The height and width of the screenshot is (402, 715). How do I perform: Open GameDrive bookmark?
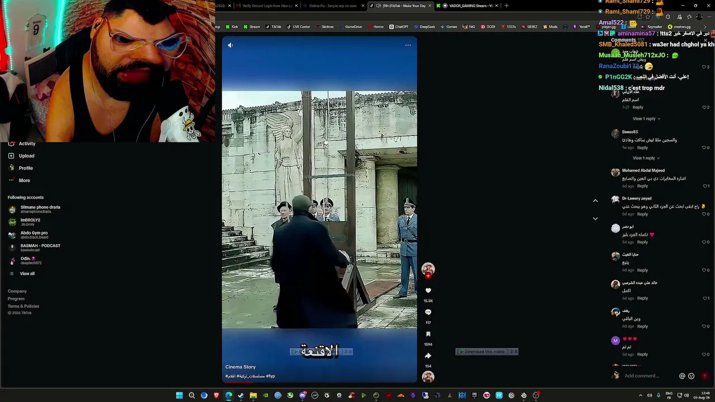pos(351,27)
